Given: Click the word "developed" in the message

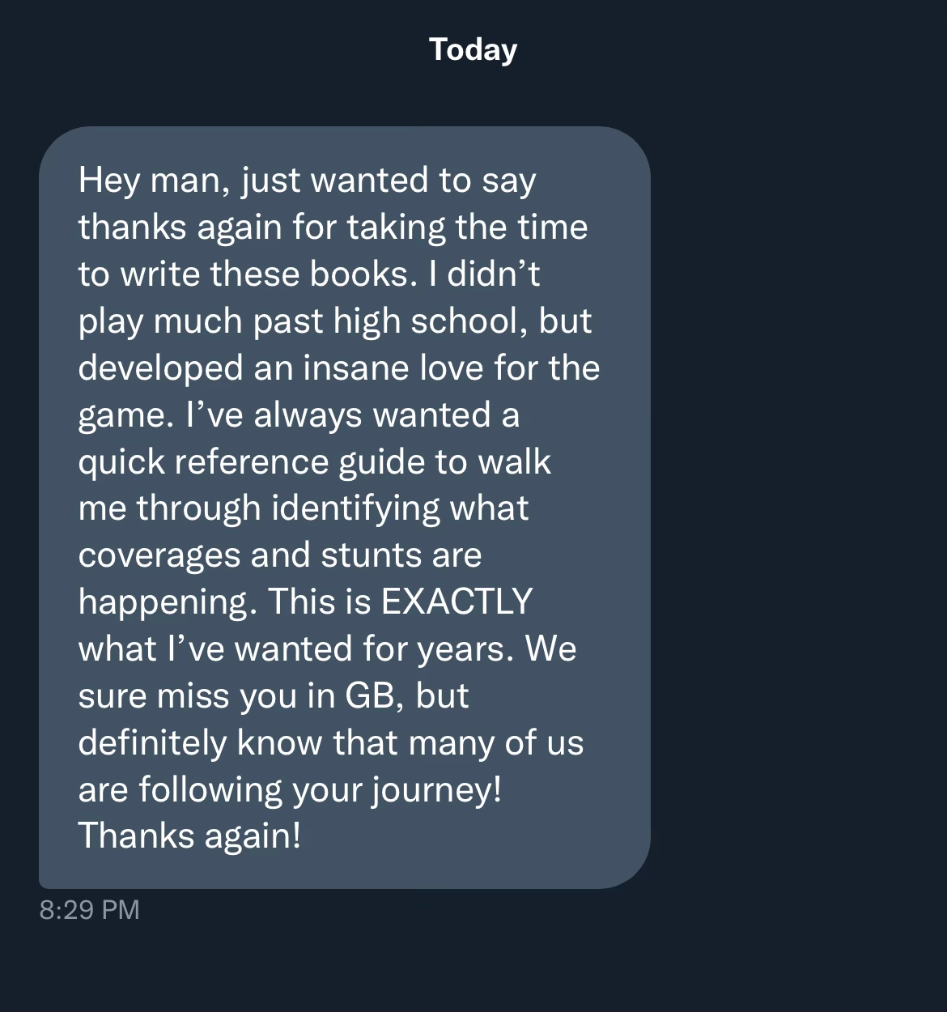Looking at the screenshot, I should [161, 368].
